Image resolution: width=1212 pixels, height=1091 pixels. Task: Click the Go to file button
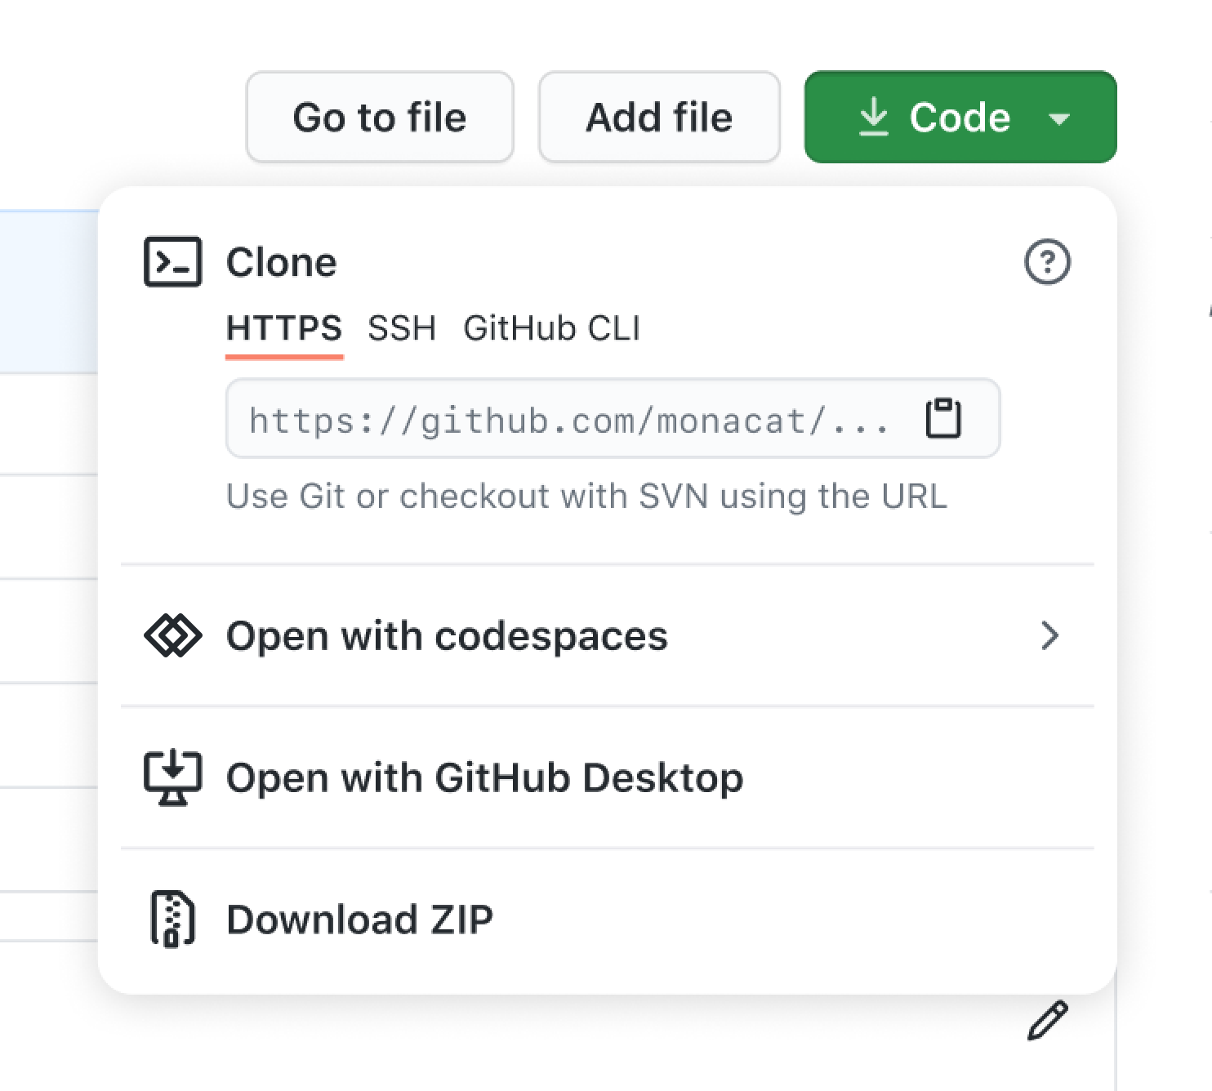point(380,117)
